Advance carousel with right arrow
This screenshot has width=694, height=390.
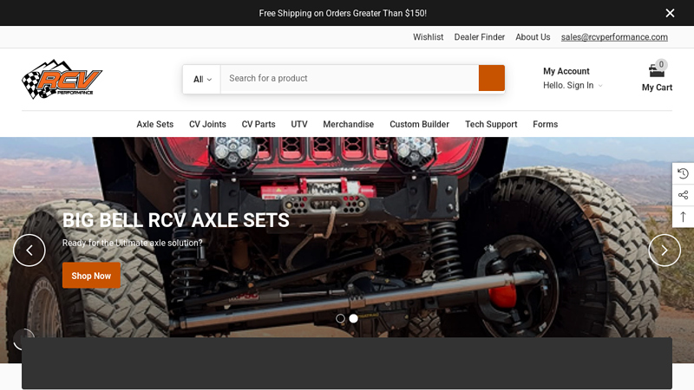(665, 250)
